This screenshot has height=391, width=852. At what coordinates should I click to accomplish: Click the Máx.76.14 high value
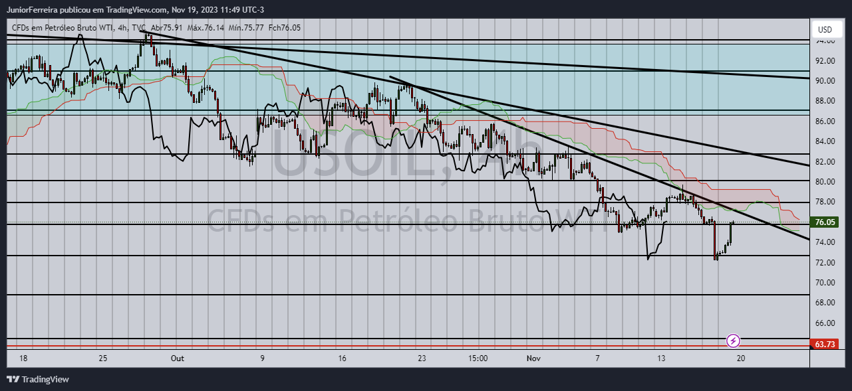(206, 28)
